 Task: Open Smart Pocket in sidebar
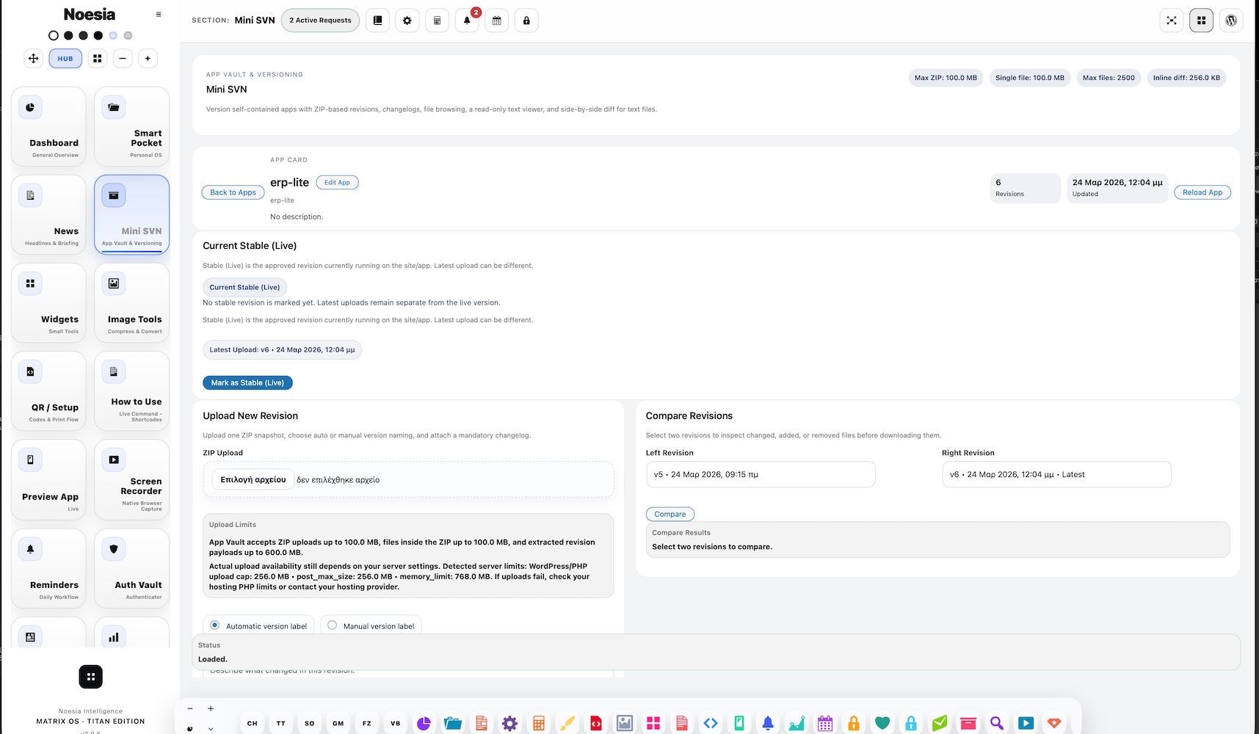click(x=132, y=126)
